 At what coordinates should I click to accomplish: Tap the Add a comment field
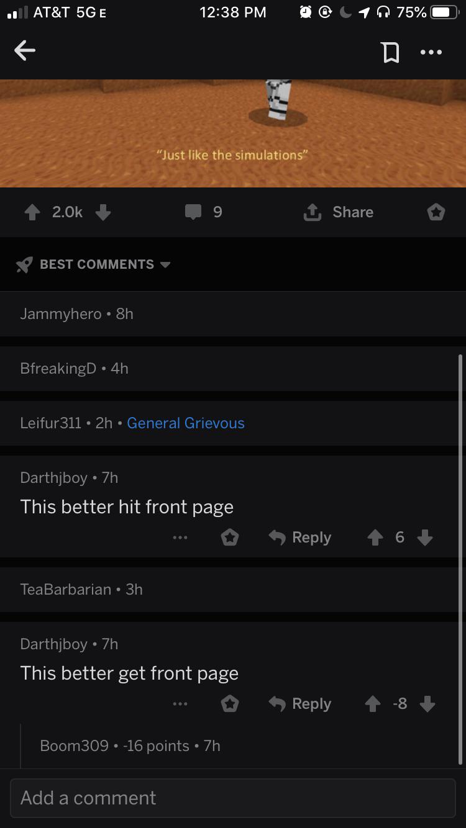[x=233, y=798]
